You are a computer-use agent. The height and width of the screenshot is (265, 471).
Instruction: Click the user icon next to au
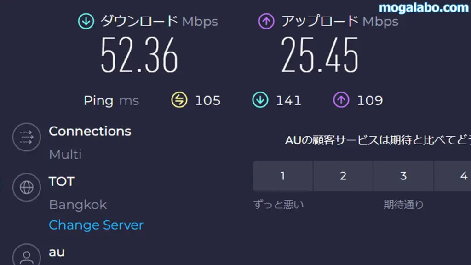coord(27,255)
